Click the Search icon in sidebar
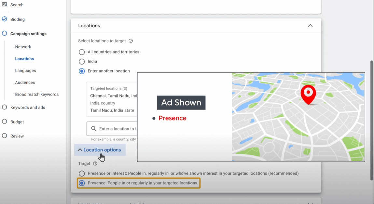 (x=5, y=5)
